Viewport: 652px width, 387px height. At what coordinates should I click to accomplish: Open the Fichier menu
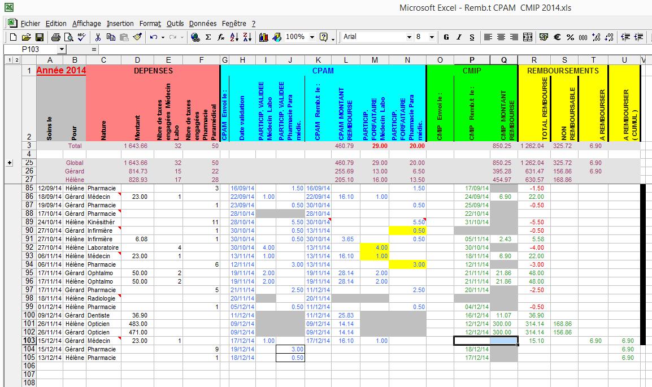coord(30,24)
